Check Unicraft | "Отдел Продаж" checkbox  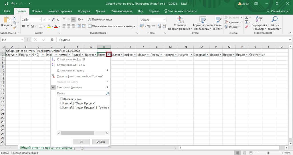click(x=62, y=103)
